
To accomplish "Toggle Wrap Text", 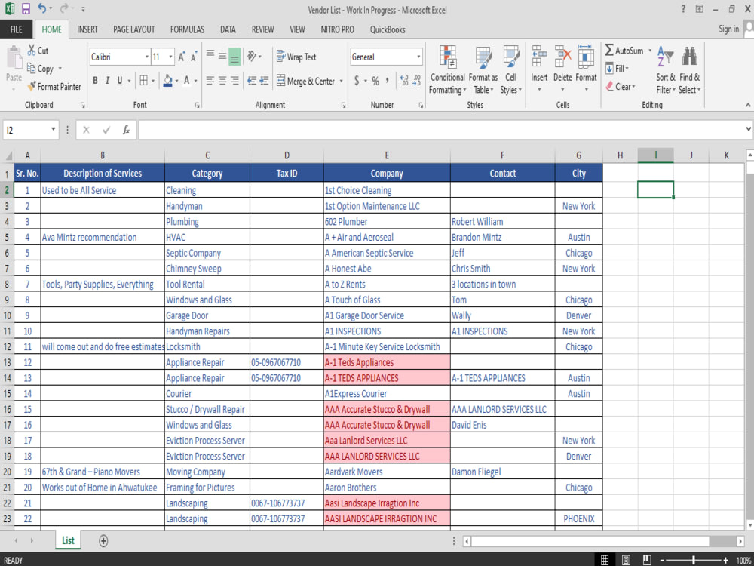I will (x=296, y=57).
